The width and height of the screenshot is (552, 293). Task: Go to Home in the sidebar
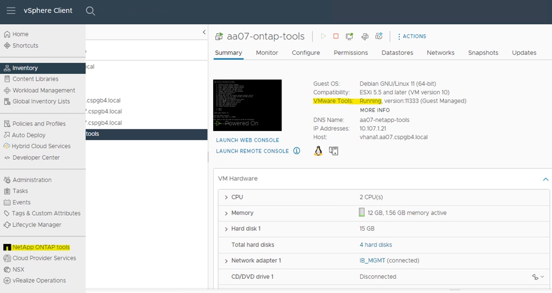pos(20,34)
